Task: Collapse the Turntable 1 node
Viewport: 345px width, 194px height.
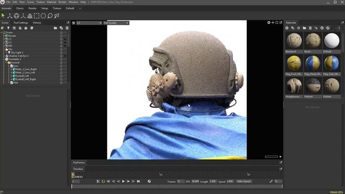Action: [x=4, y=59]
